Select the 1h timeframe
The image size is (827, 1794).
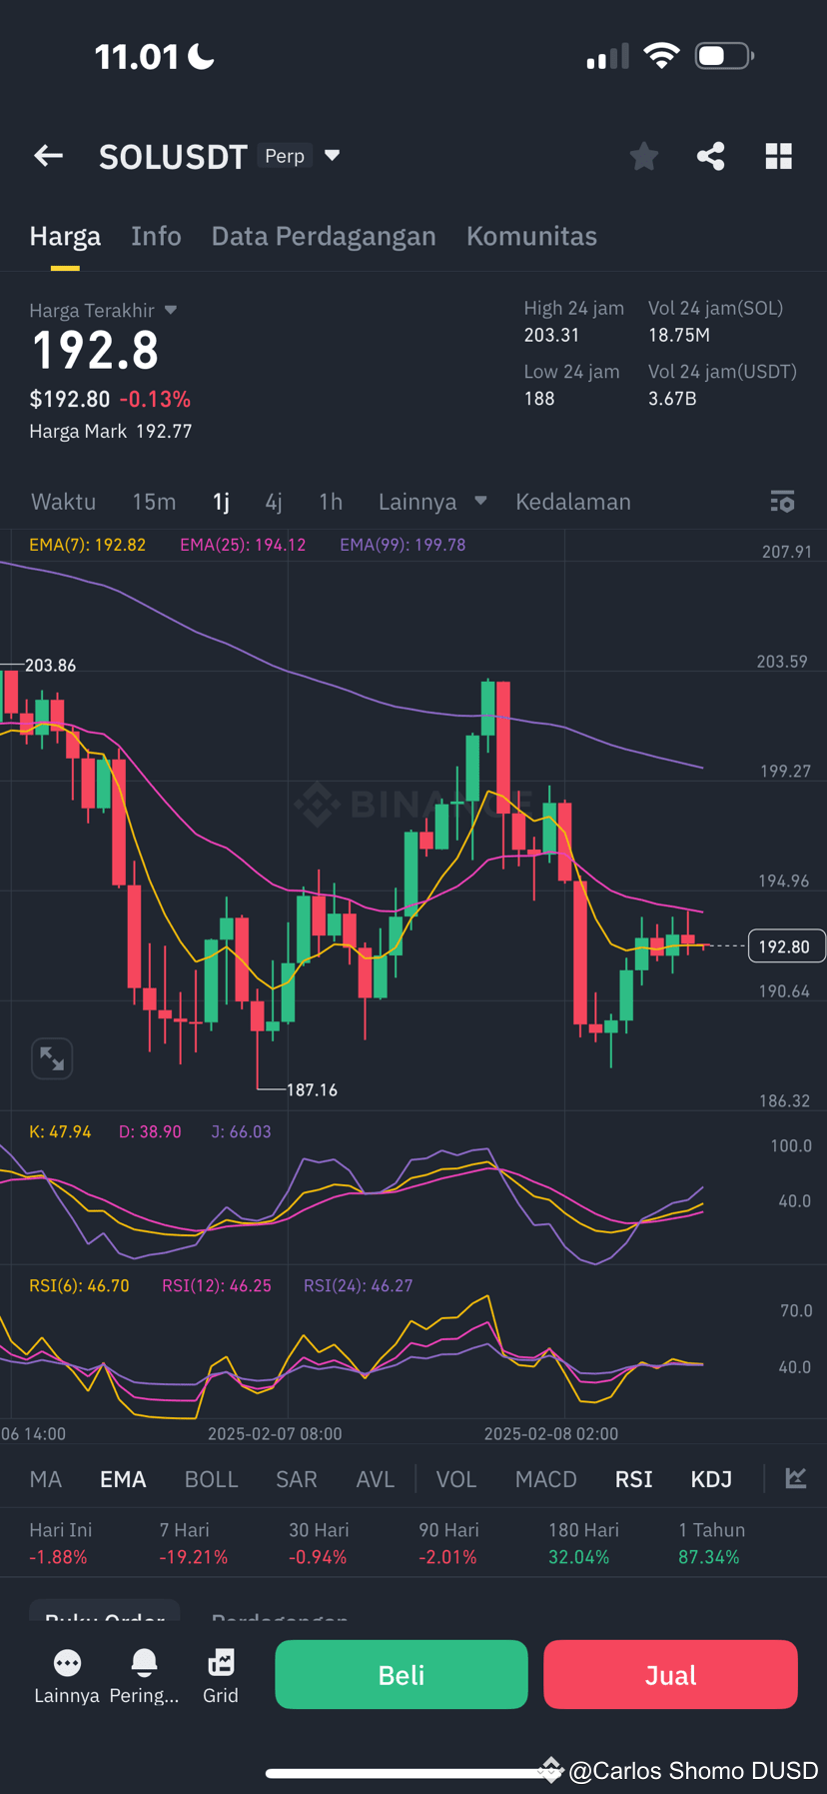tap(331, 502)
